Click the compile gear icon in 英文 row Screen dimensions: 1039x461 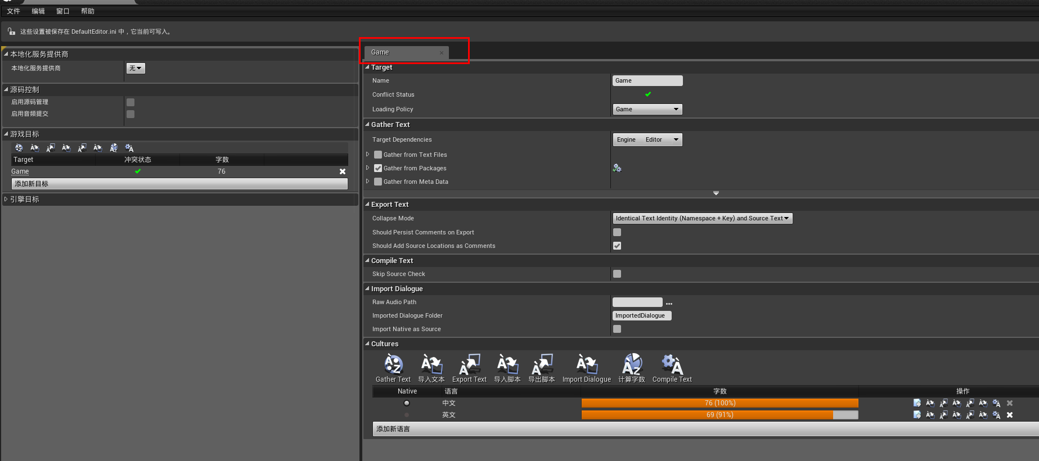pos(996,415)
